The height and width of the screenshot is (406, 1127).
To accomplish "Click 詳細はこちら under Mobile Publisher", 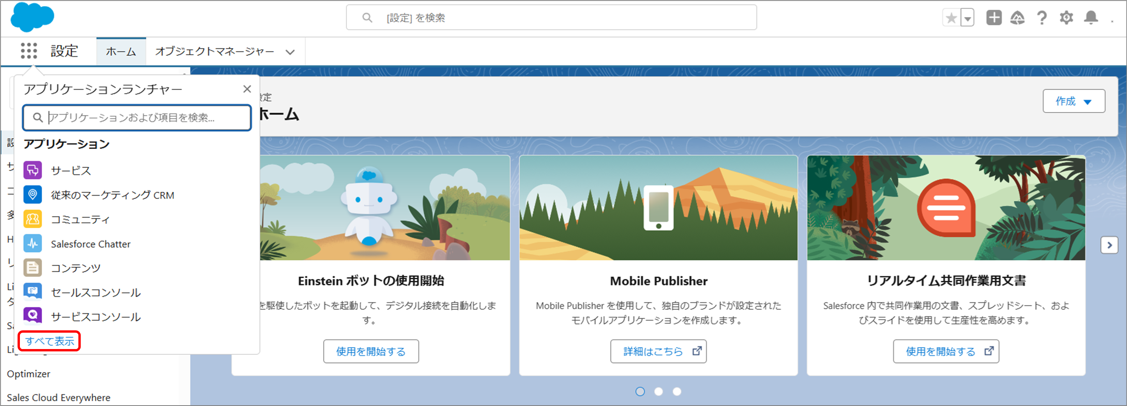I will click(658, 351).
